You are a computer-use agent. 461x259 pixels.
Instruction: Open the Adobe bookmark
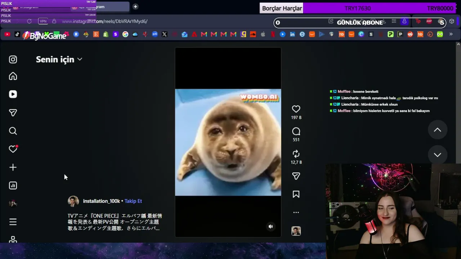(194, 34)
